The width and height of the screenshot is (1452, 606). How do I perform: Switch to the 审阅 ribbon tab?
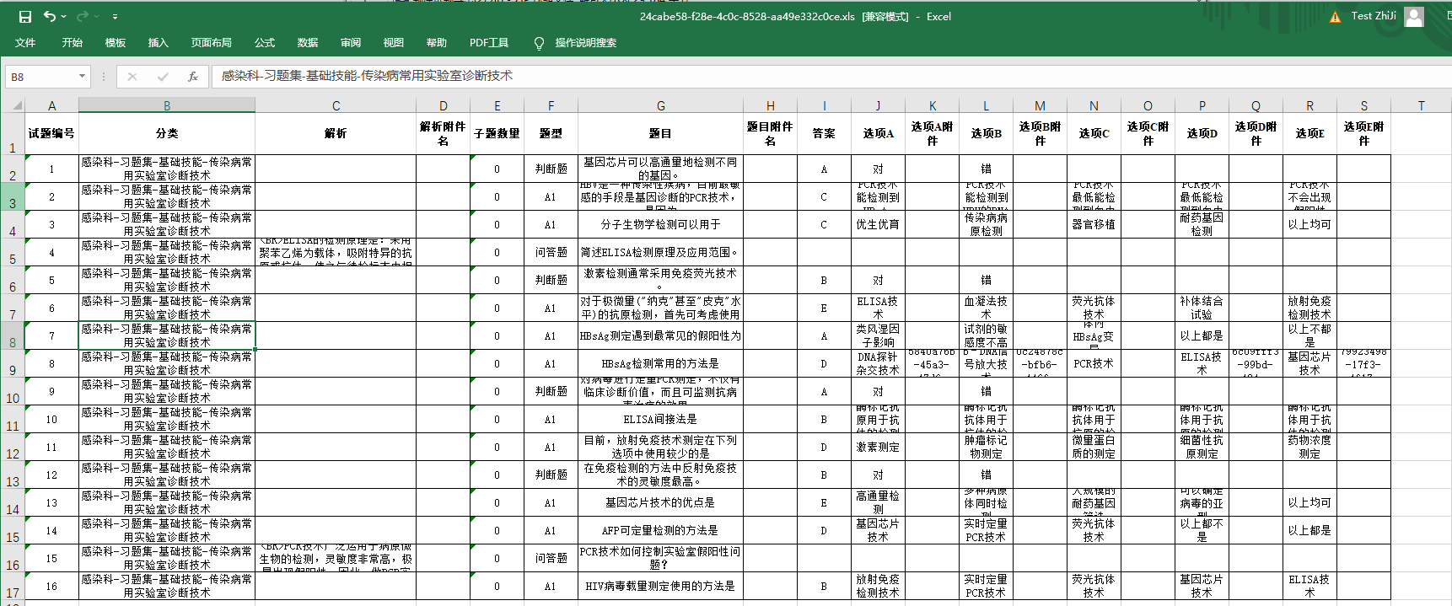coord(351,43)
